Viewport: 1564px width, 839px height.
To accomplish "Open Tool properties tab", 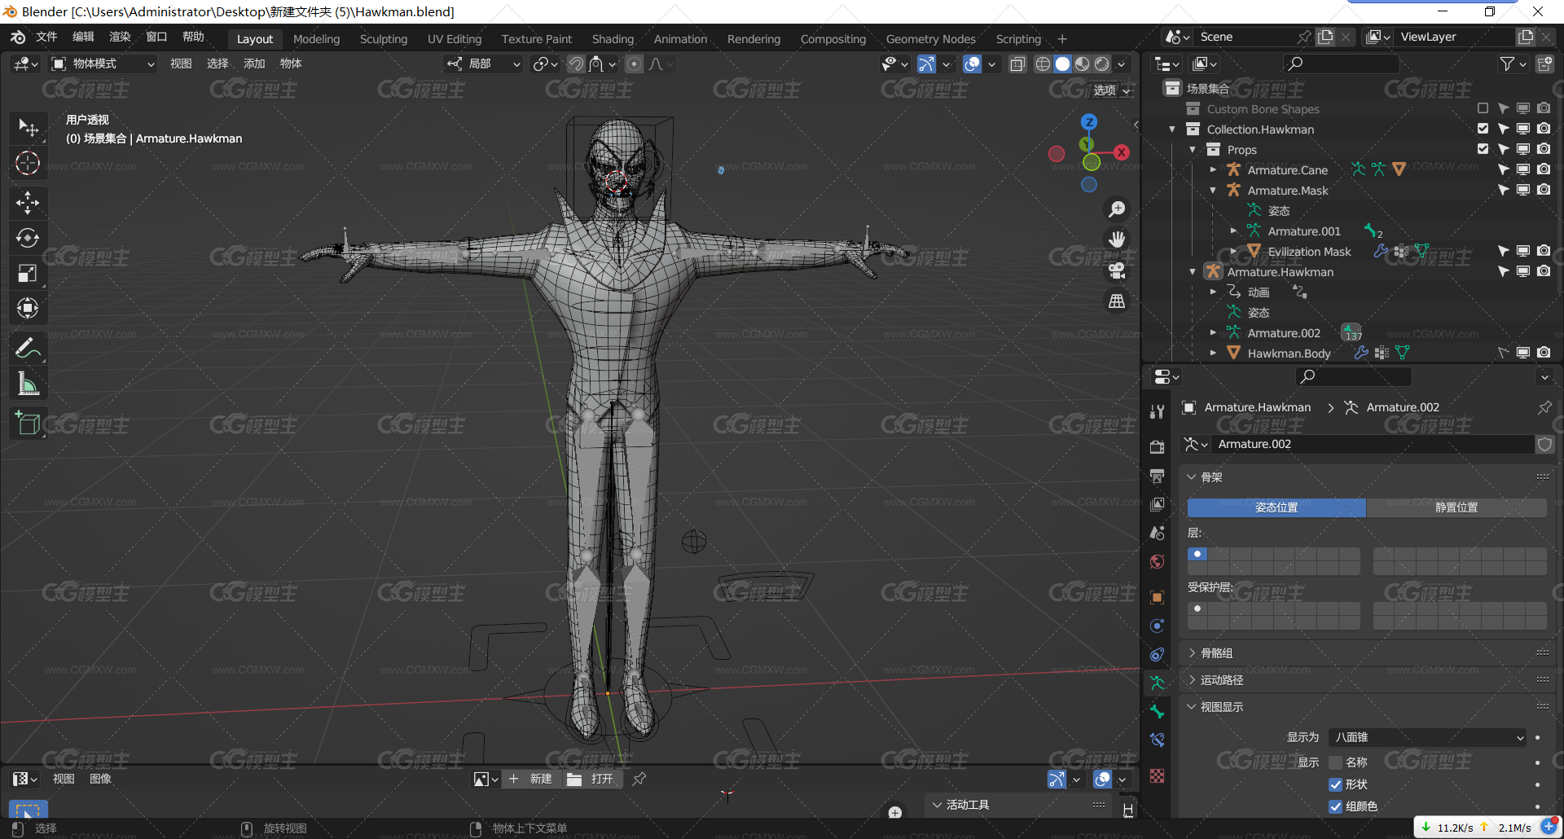I will pos(1157,411).
